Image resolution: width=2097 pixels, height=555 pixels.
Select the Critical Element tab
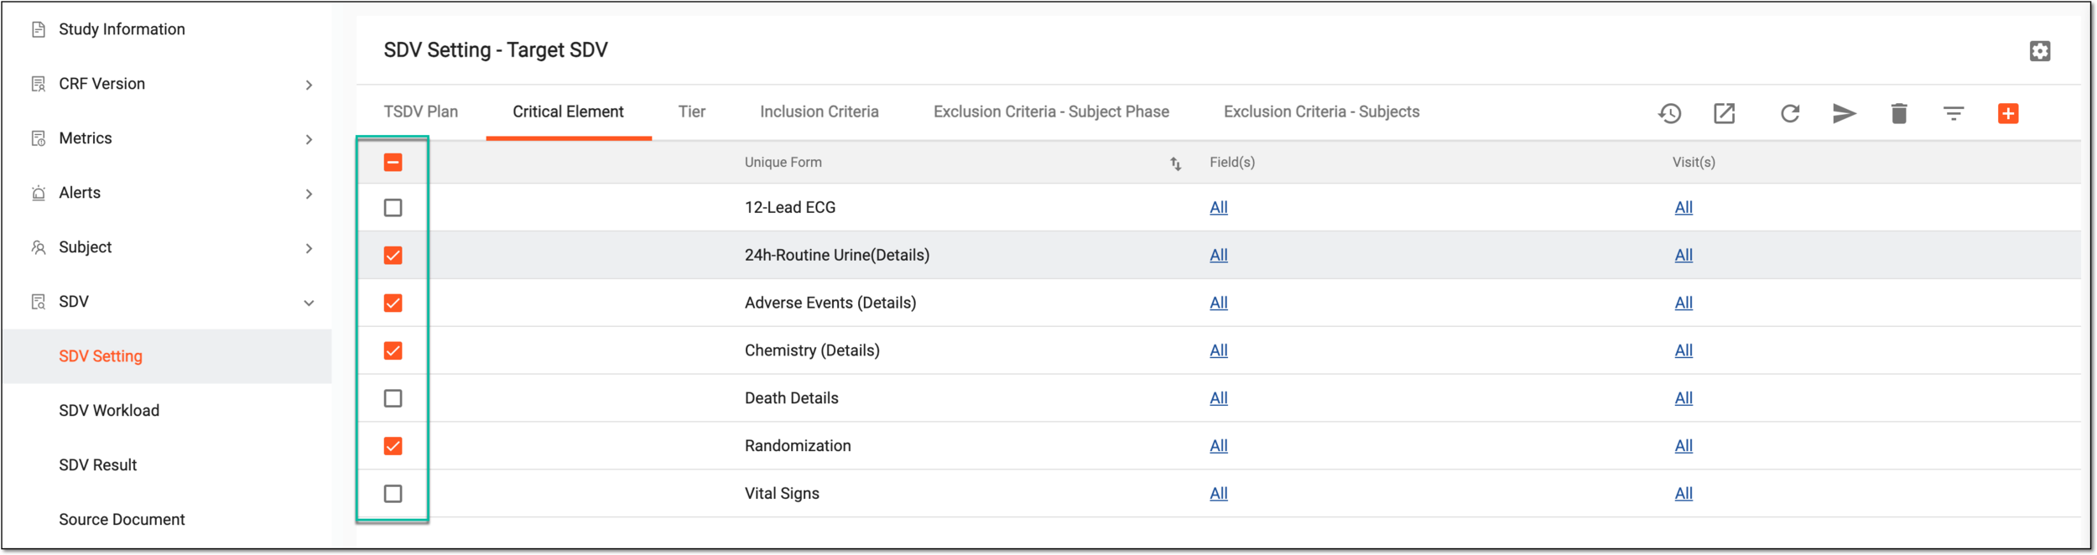[x=568, y=112]
